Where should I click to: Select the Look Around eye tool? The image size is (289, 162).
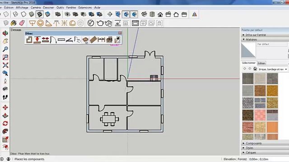point(5,89)
